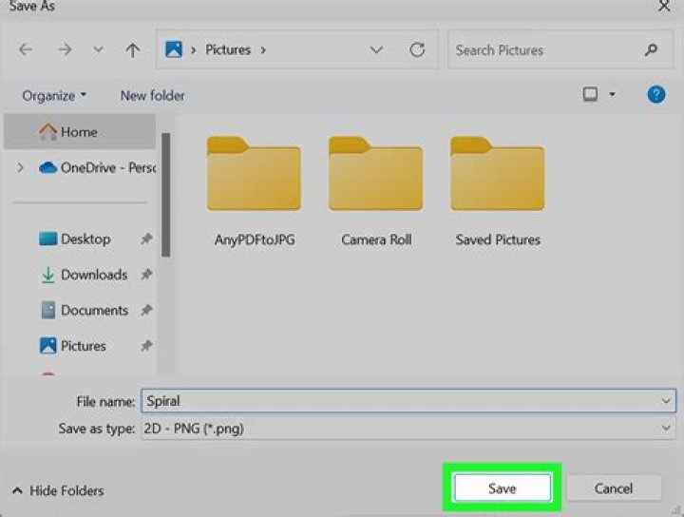The width and height of the screenshot is (684, 517).
Task: Select the AnyPDFtoJPG folder
Action: coord(254,191)
